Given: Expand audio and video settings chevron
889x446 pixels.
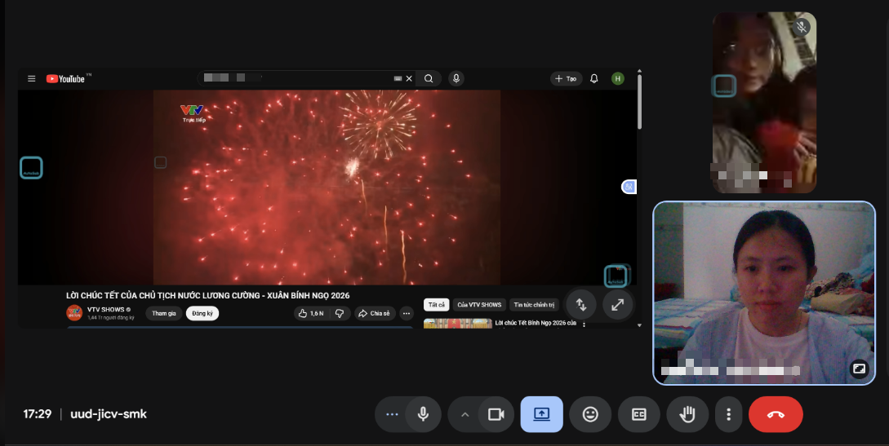Looking at the screenshot, I should click(465, 414).
